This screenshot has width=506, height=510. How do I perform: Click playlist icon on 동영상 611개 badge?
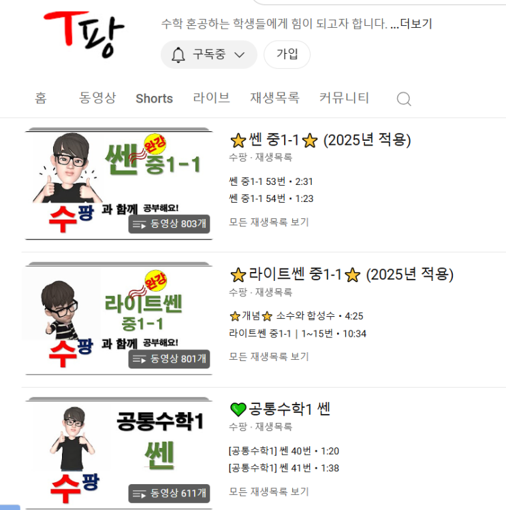(139, 494)
